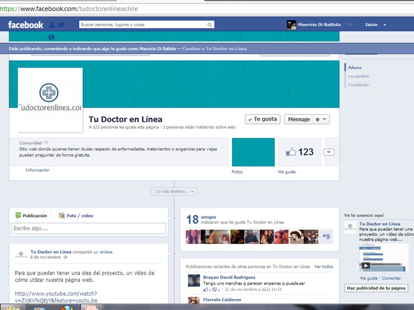Send a Mensaje to the page
This screenshot has height=310, width=414.
[x=298, y=119]
